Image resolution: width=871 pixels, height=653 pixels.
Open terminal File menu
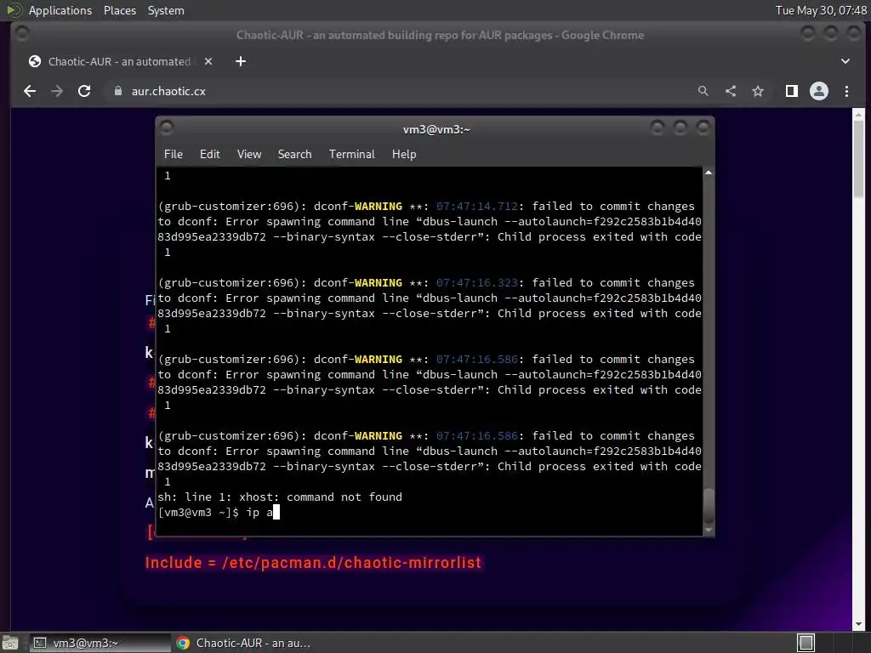174,154
